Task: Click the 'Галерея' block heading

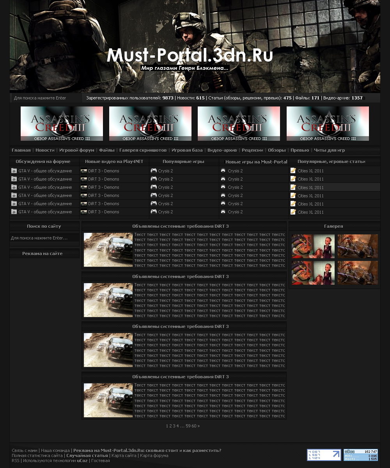Action: pyautogui.click(x=333, y=226)
